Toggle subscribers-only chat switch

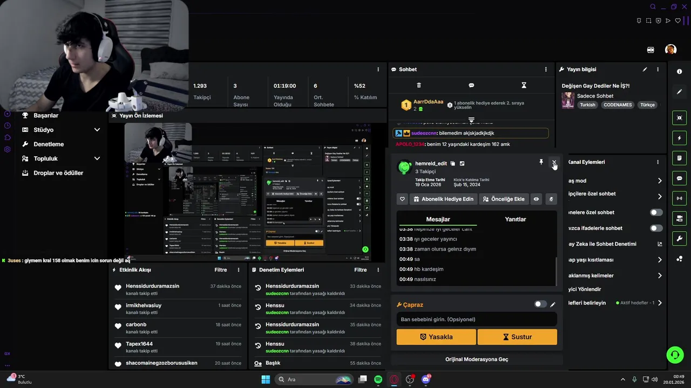click(656, 212)
